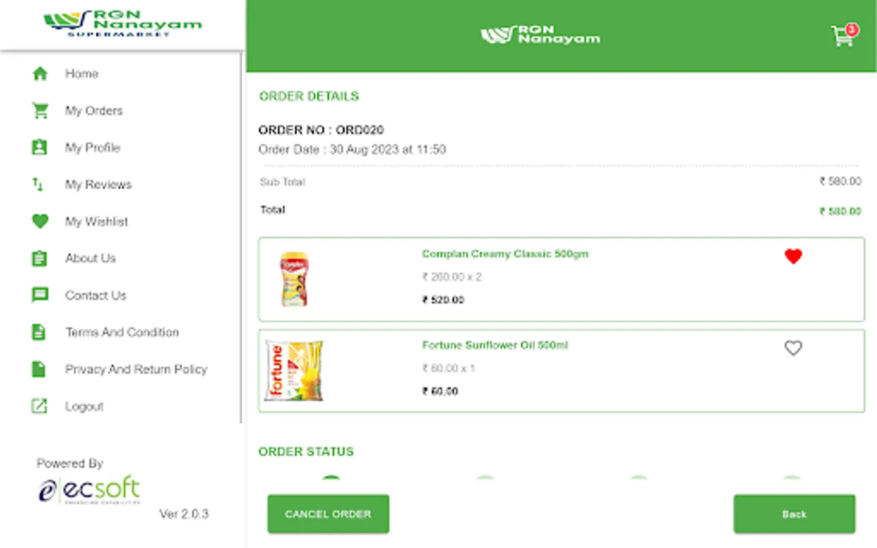Viewport: 877px width, 548px height.
Task: Remove Complan from wishlist via red heart
Action: (793, 256)
